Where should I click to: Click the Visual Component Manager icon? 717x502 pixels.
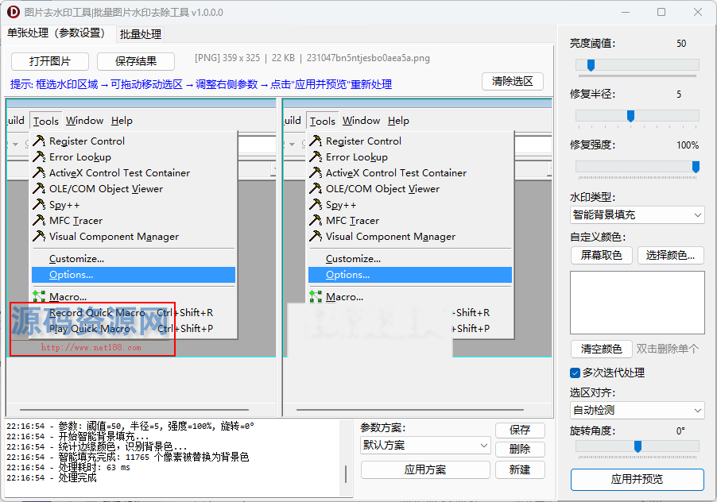click(37, 236)
